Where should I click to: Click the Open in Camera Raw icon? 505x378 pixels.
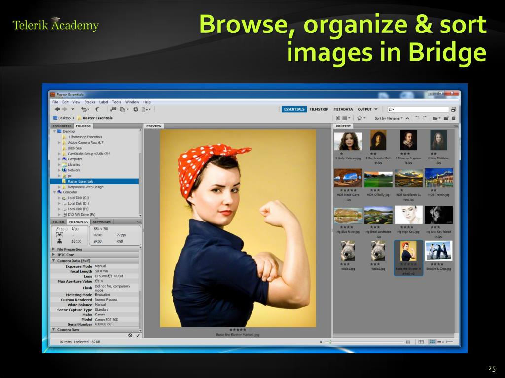click(136, 110)
